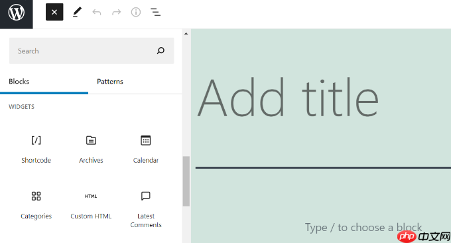Viewport: 451px width, 243px height.
Task: Click the search magnifier icon
Action: pos(161,50)
